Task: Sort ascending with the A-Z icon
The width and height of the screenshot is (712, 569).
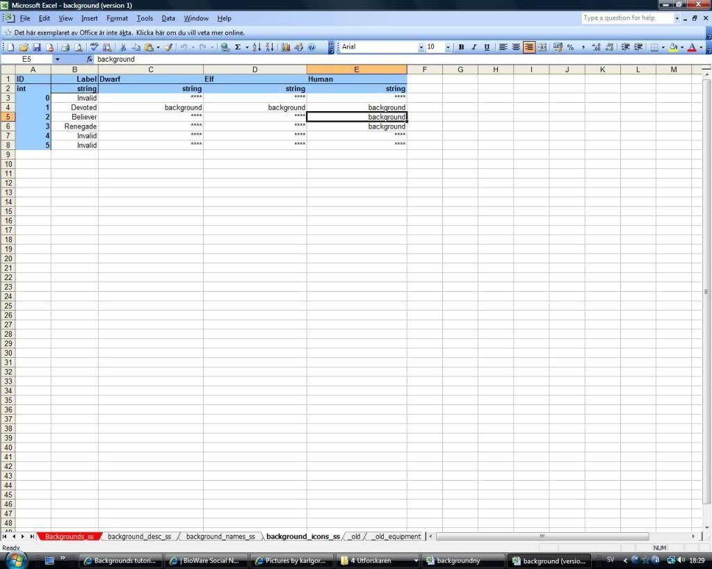Action: coord(256,47)
